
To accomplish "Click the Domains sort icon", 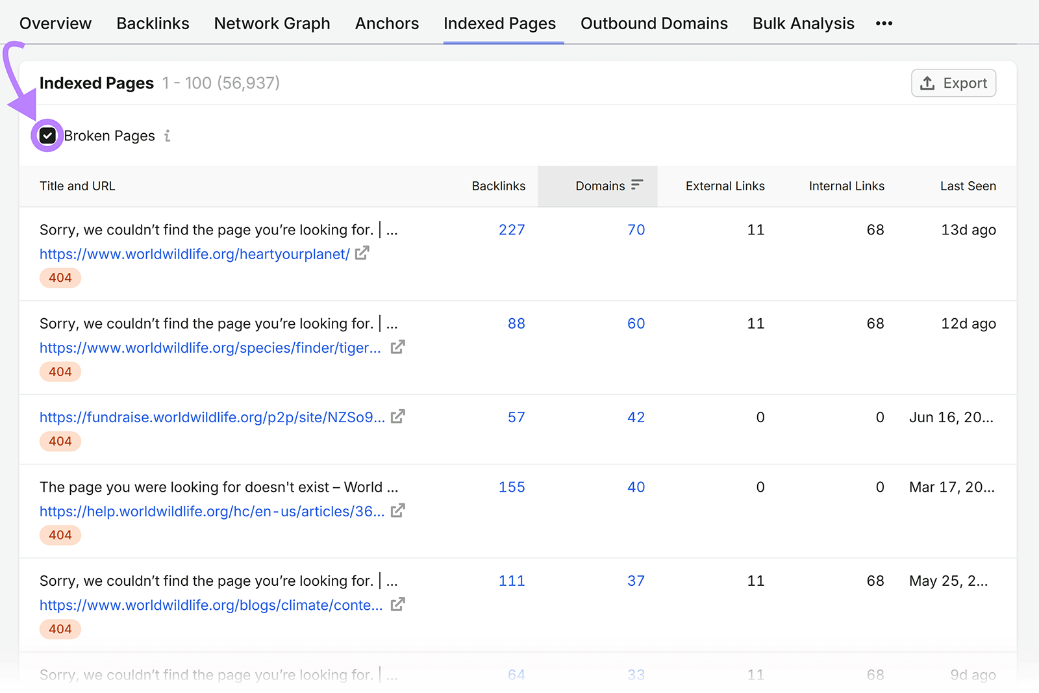I will 637,185.
